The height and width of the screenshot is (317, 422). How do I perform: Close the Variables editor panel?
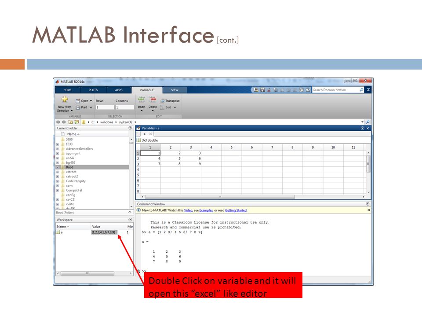coord(367,128)
